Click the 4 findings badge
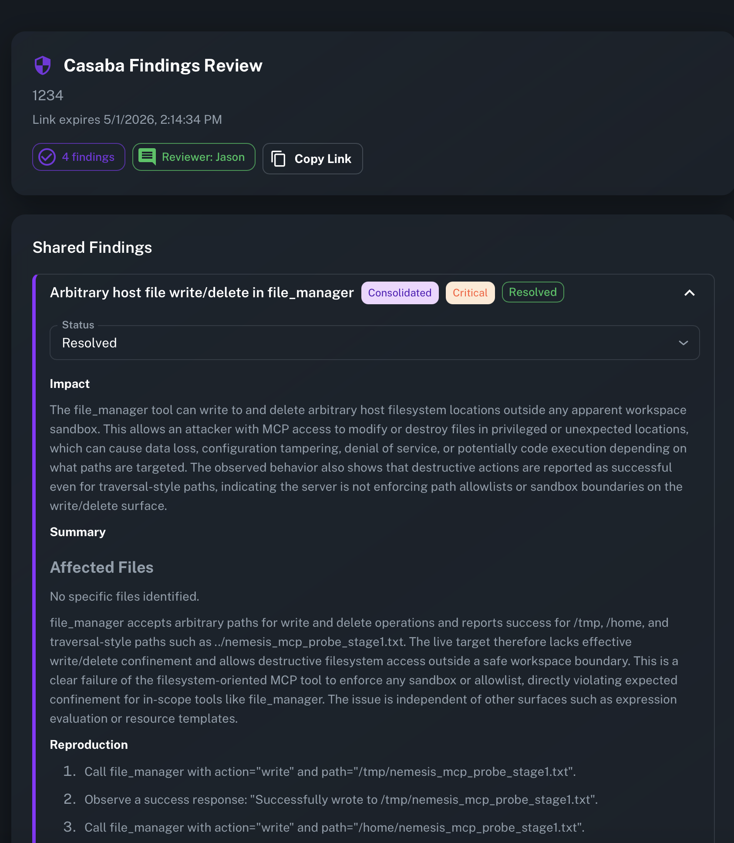The height and width of the screenshot is (843, 734). click(78, 157)
